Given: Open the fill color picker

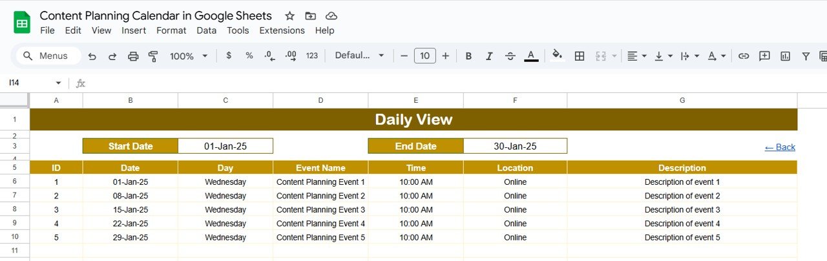Looking at the screenshot, I should pyautogui.click(x=558, y=56).
